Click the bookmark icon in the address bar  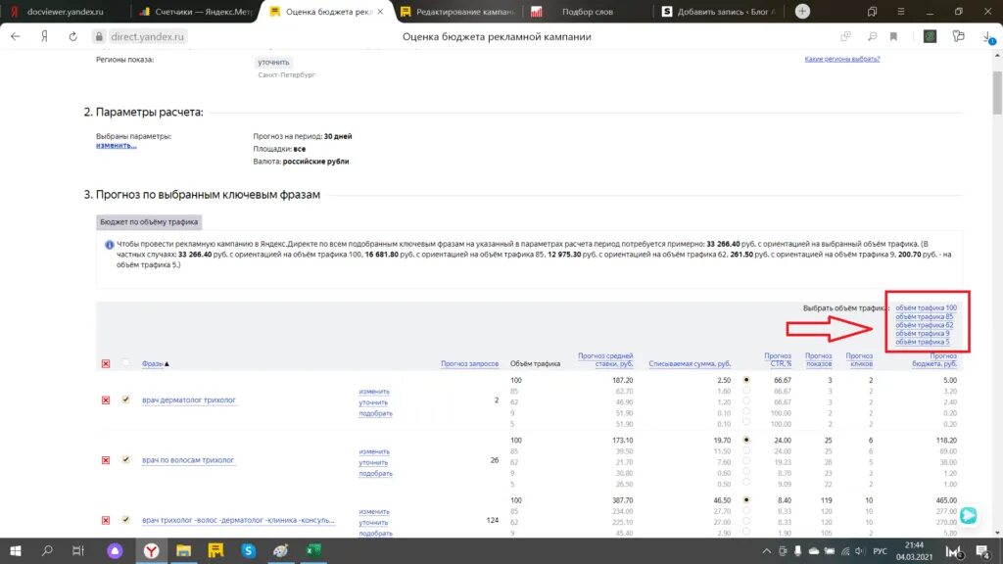893,36
